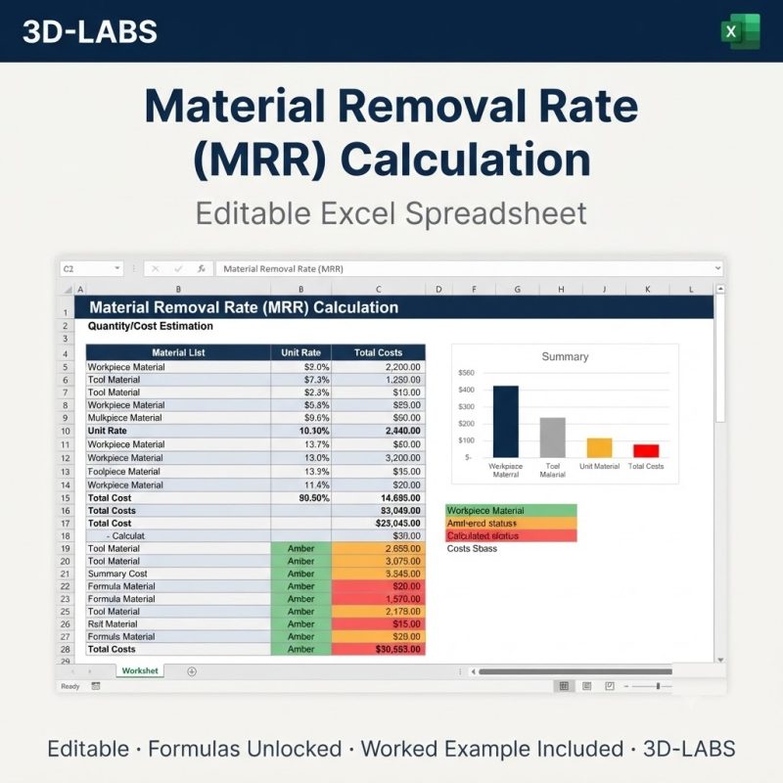This screenshot has width=783, height=783.
Task: Click the vertical scrollbar down arrow
Action: pyautogui.click(x=720, y=660)
